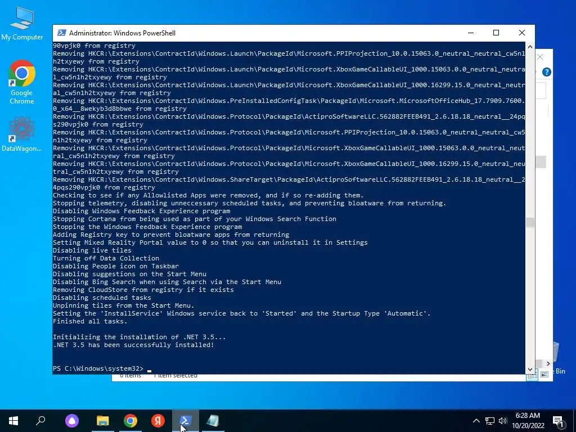
Task: Click 'Removing CloudStore from registry if it exists'
Action: click(143, 290)
